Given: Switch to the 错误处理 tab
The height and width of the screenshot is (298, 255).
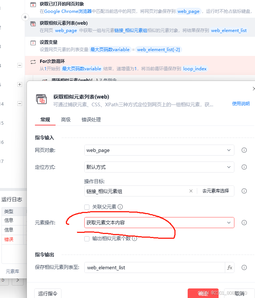Looking at the screenshot, I should (x=91, y=120).
